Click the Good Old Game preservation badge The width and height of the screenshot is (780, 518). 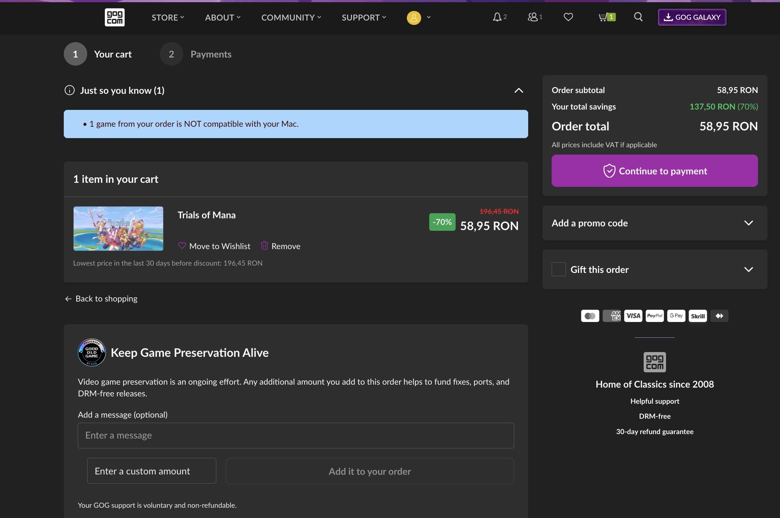(92, 352)
